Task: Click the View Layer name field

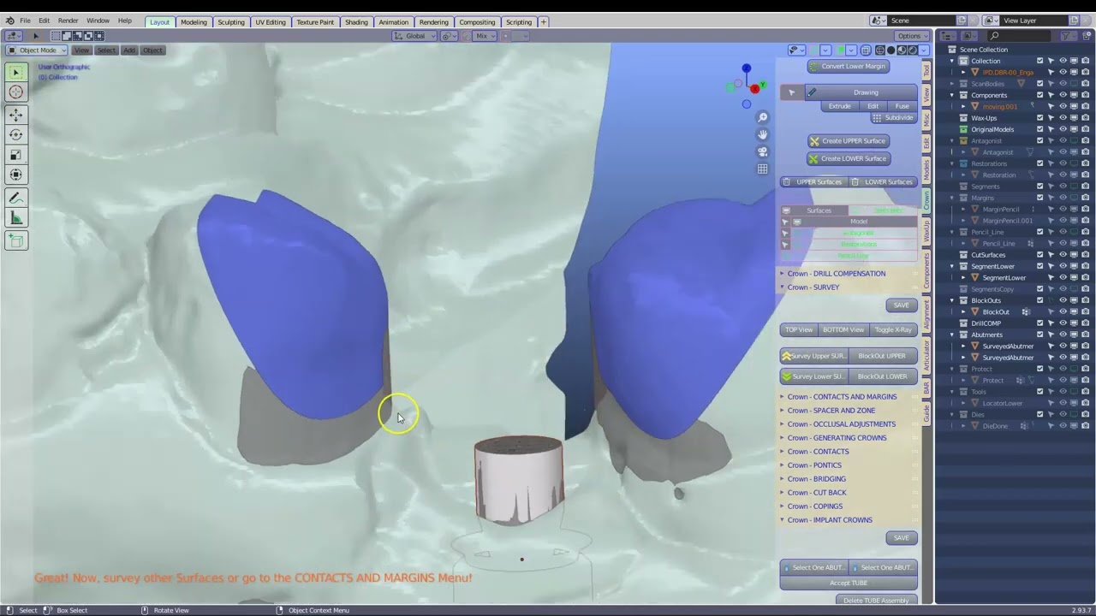Action: 1033,21
